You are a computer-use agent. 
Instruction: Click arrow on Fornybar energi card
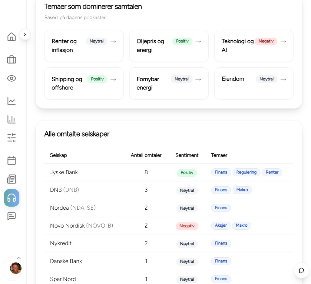198,79
